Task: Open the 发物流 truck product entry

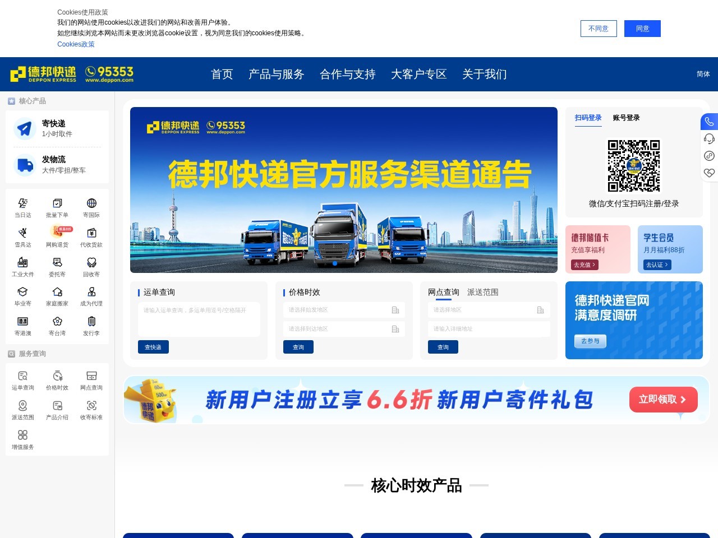Action: coord(57,165)
